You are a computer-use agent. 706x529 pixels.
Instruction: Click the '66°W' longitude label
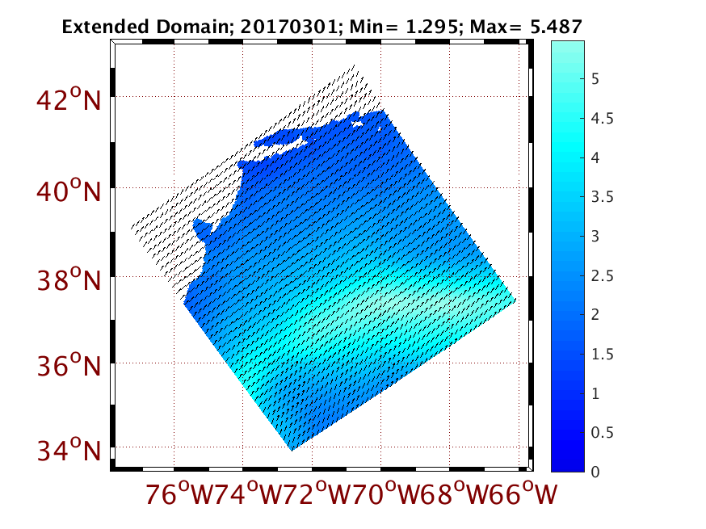click(x=524, y=494)
